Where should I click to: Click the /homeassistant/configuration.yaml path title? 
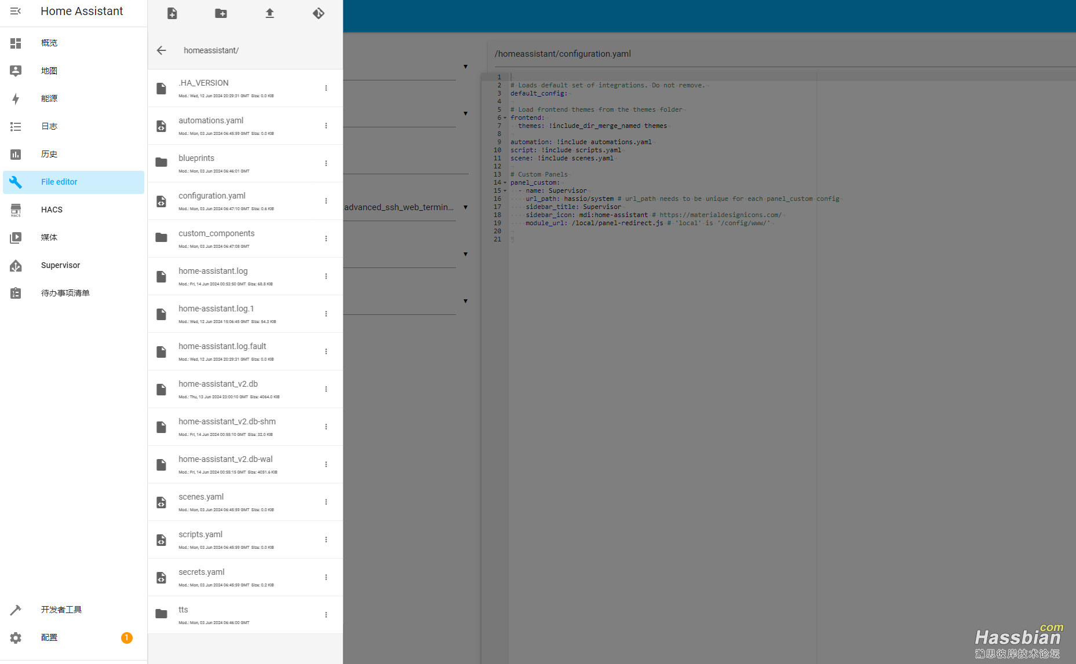click(563, 54)
